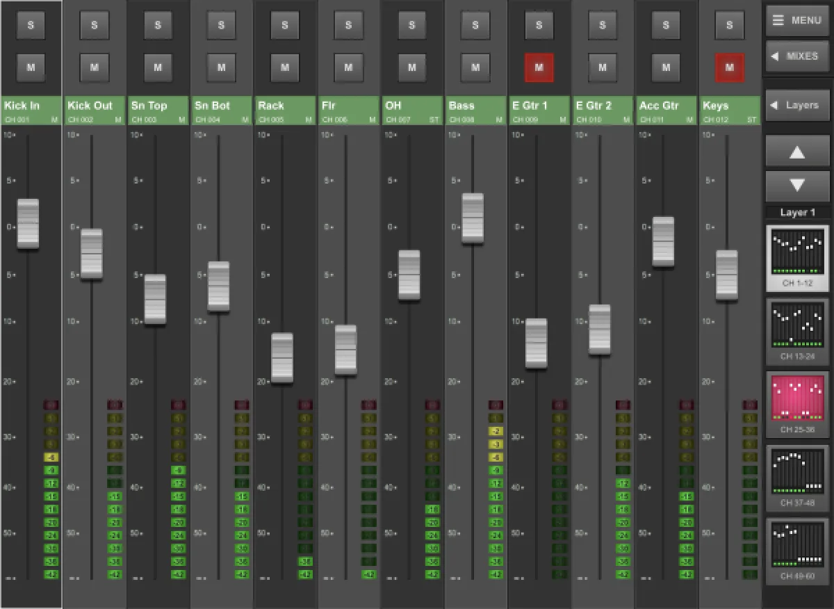Select the pink CH 25-36 layer thumbnail
The image size is (834, 609).
797,404
